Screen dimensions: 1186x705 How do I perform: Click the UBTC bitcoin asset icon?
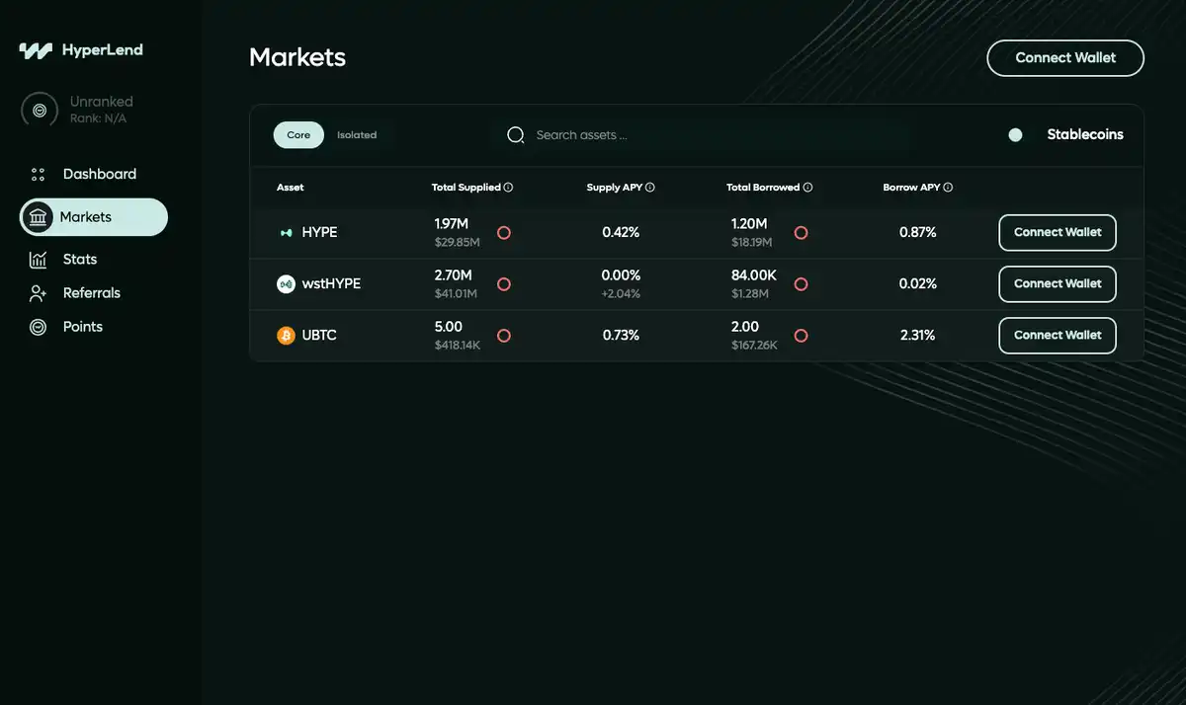286,336
